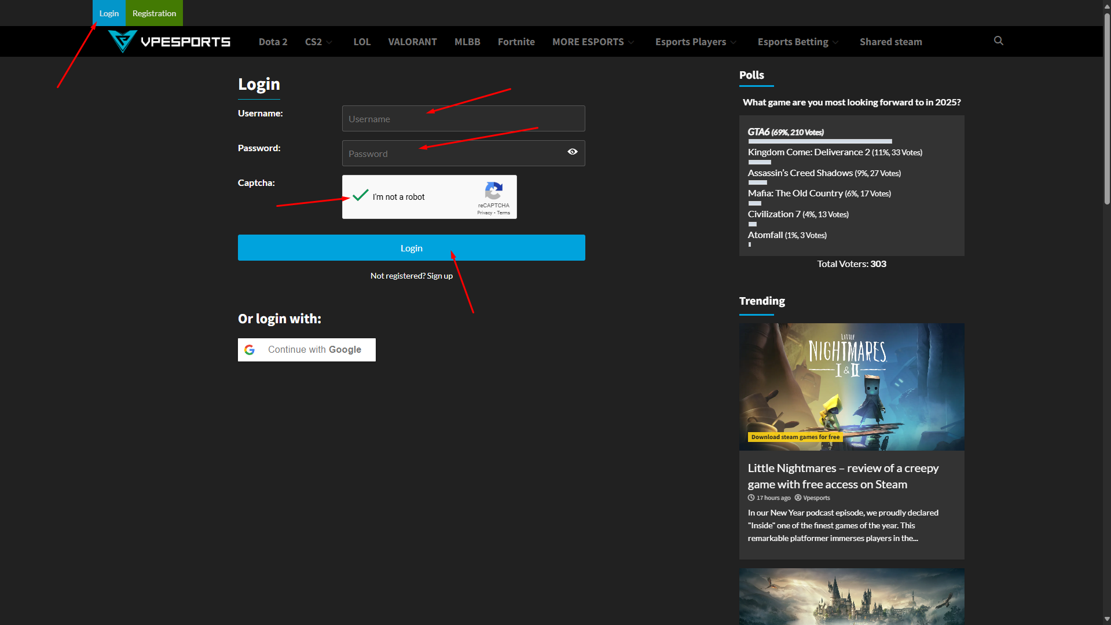Click the 17 hours ago timestamp

[773, 498]
